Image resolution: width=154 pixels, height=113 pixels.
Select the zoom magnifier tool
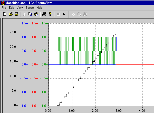[x=79, y=14]
